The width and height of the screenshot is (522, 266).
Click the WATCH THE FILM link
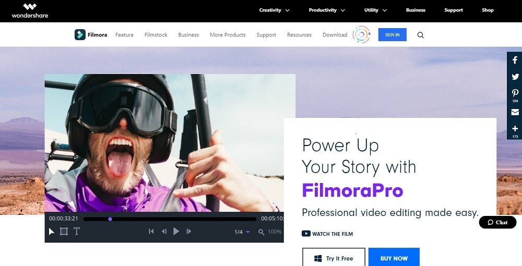pyautogui.click(x=327, y=234)
